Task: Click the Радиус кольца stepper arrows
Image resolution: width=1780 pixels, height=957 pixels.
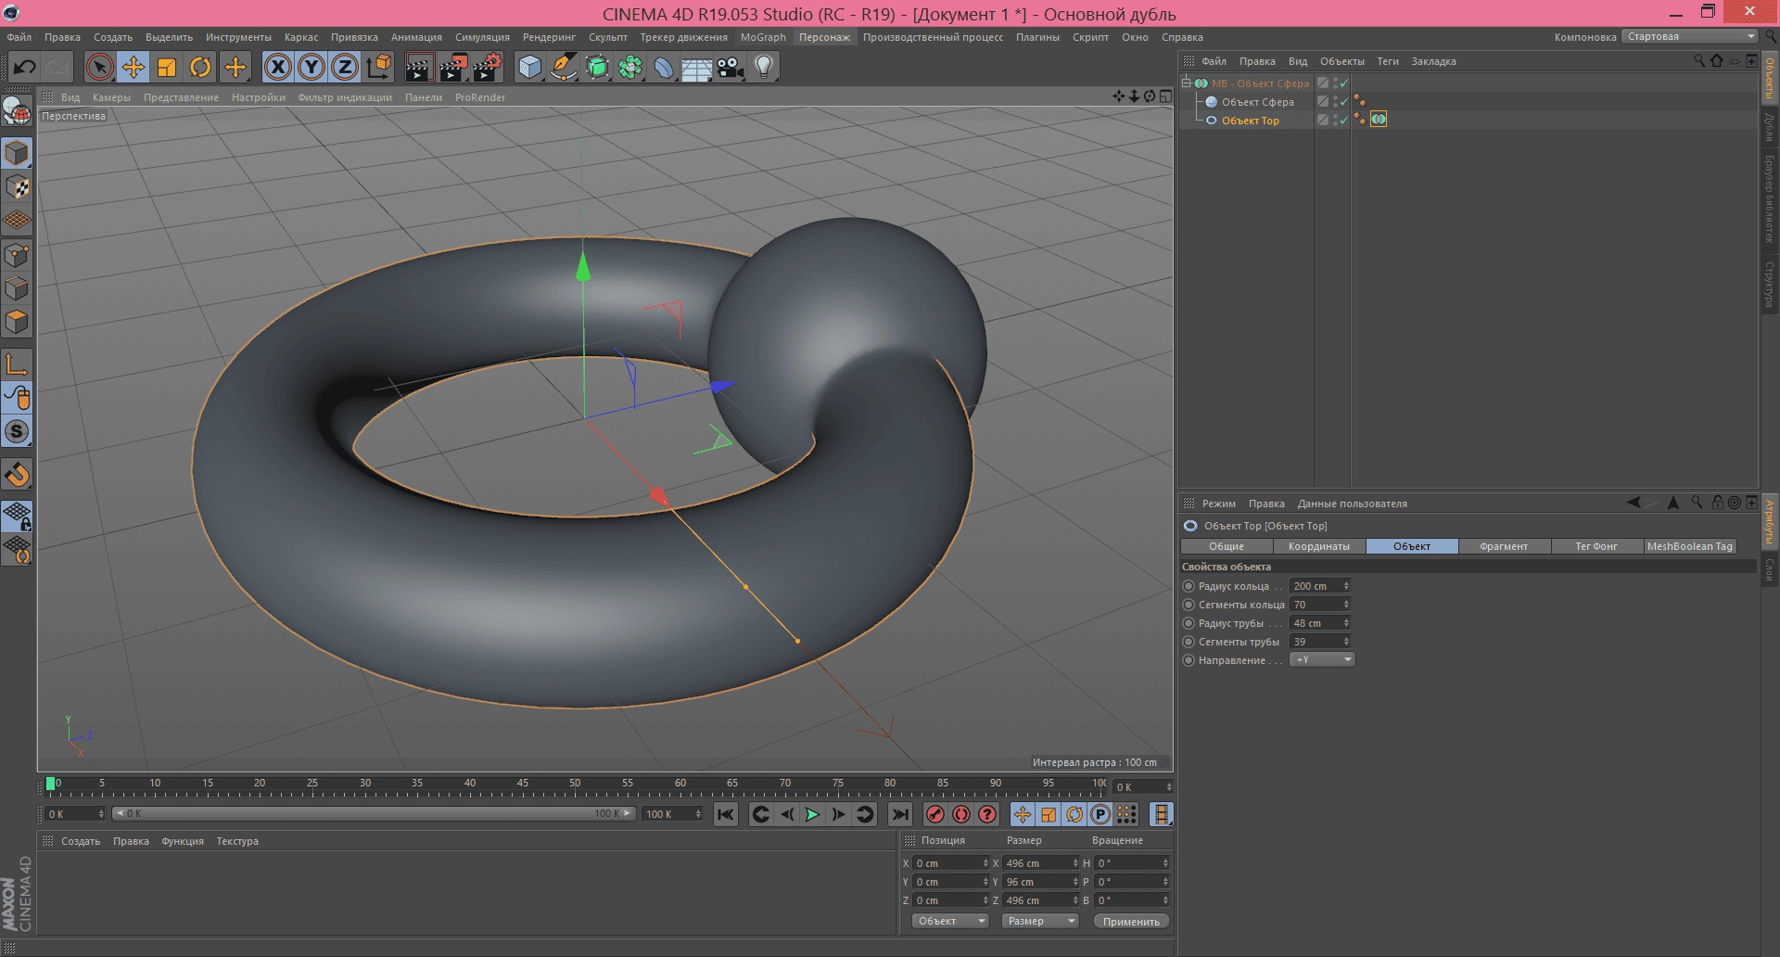Action: 1346,586
